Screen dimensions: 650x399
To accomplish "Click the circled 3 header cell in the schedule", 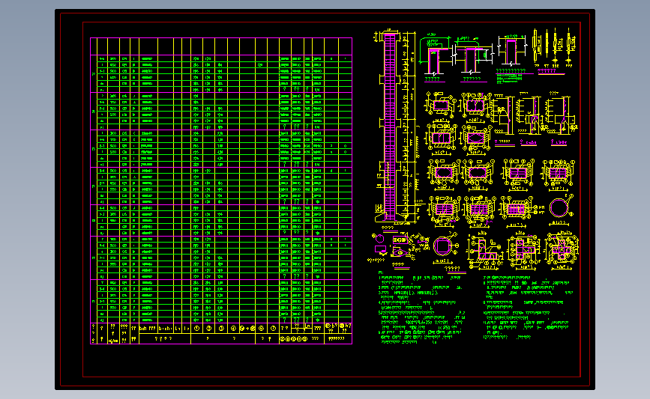I will click(x=221, y=328).
